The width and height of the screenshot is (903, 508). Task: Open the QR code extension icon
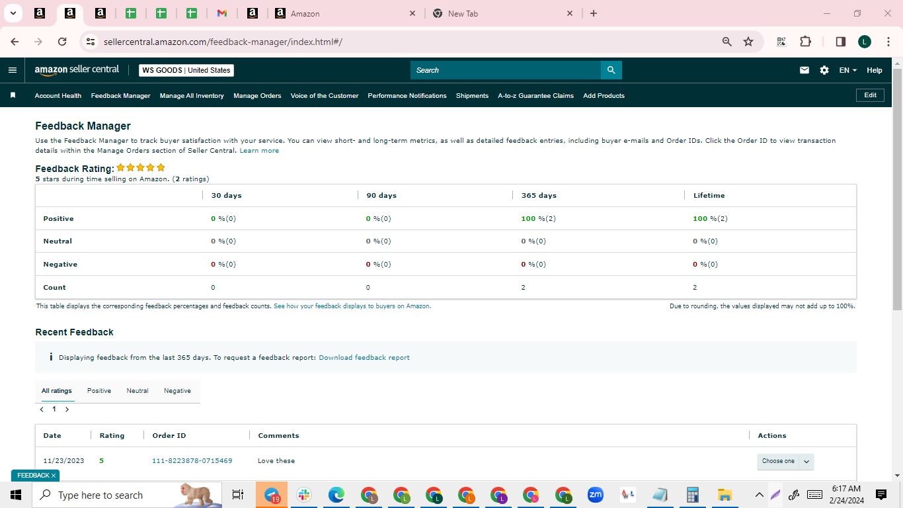781,42
